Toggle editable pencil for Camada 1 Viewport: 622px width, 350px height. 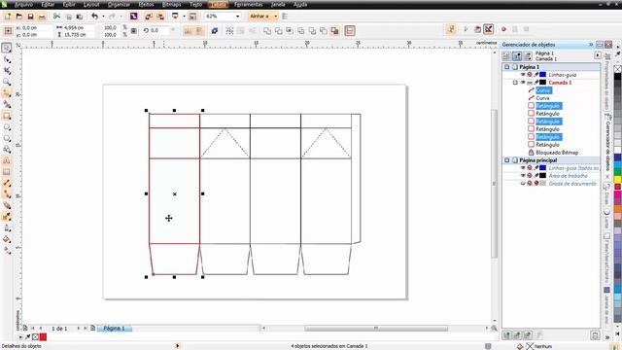(x=536, y=83)
